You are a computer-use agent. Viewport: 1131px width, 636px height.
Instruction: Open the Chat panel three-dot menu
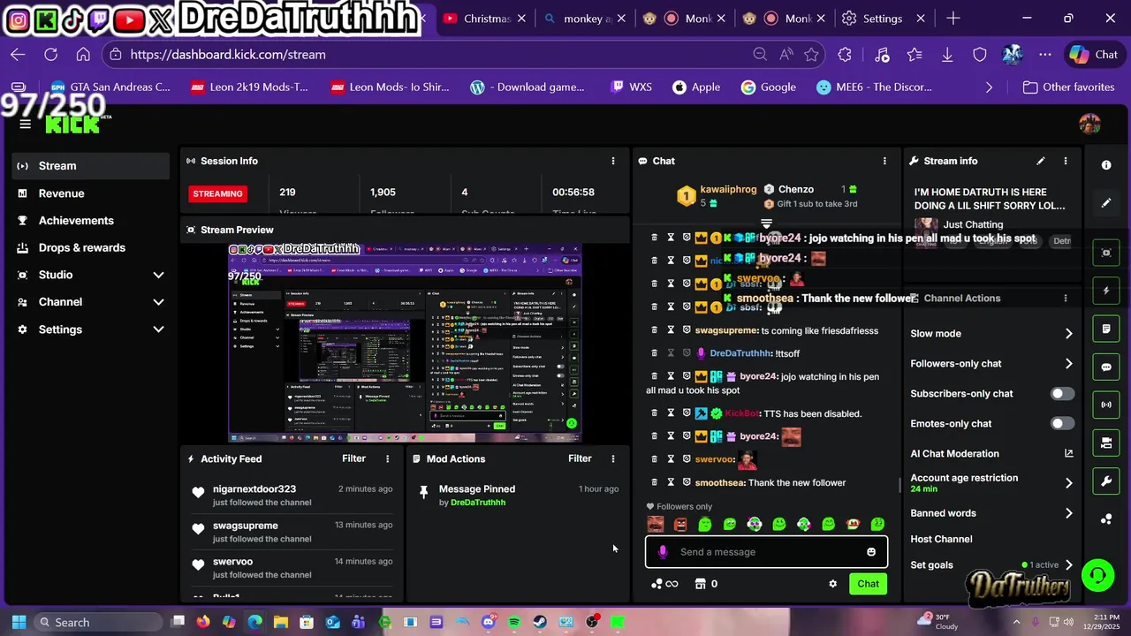point(884,161)
